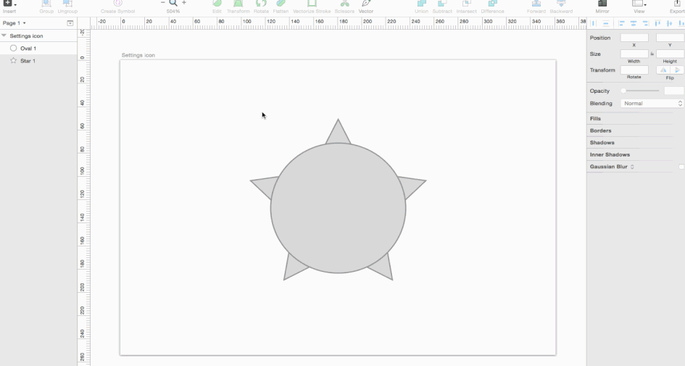The height and width of the screenshot is (366, 685).
Task: Click the Create Symbol icon
Action: 117,4
